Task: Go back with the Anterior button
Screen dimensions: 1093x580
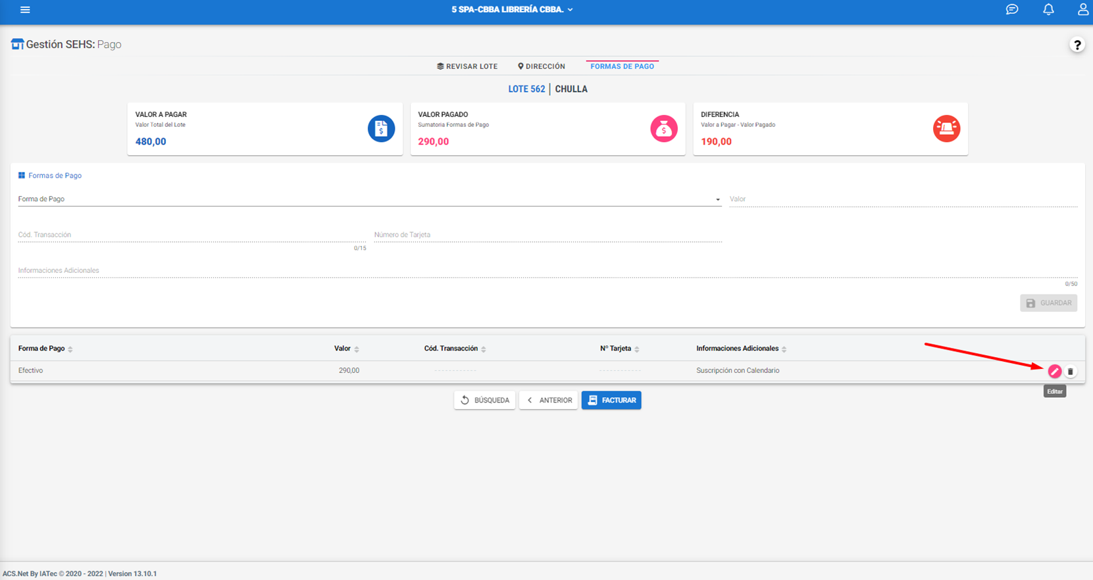Action: [548, 400]
